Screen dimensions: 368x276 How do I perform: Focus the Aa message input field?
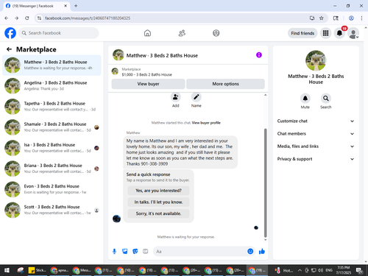pos(200,252)
